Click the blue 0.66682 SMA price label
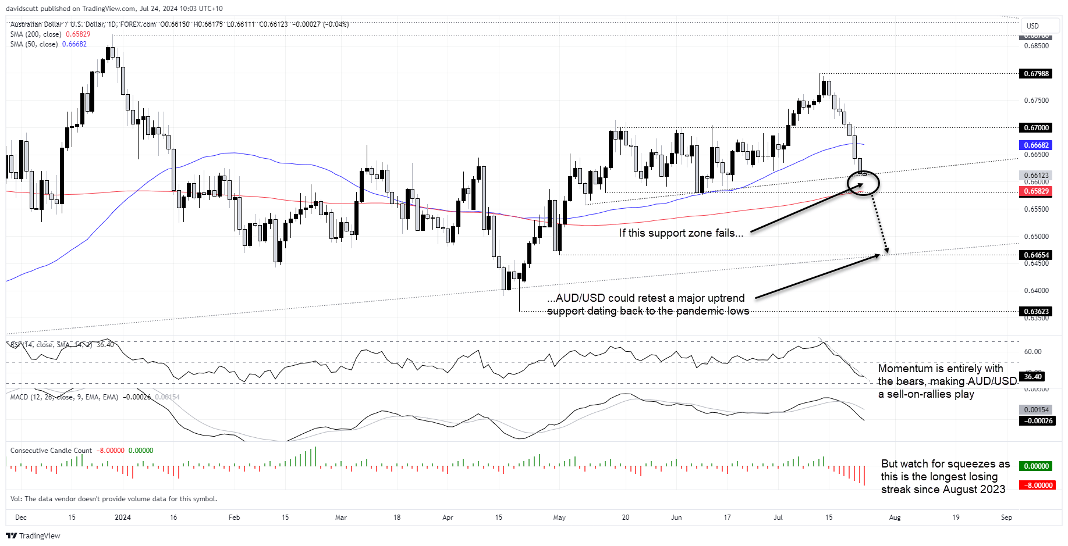This screenshot has height=546, width=1068. pyautogui.click(x=1036, y=145)
